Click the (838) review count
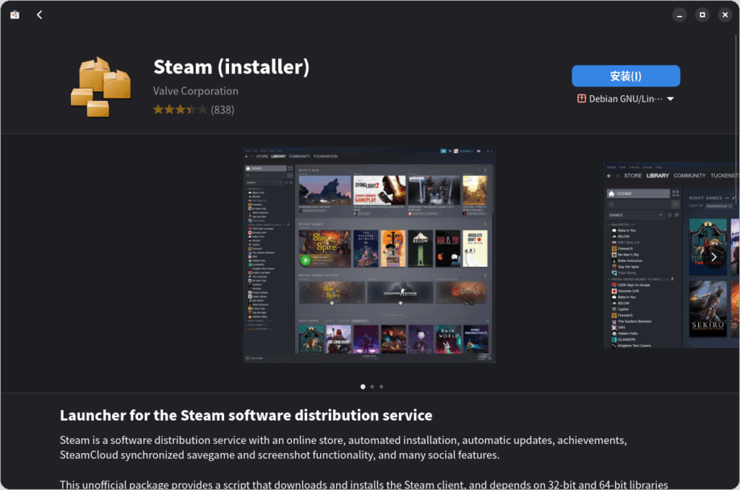This screenshot has width=740, height=490. [x=223, y=110]
